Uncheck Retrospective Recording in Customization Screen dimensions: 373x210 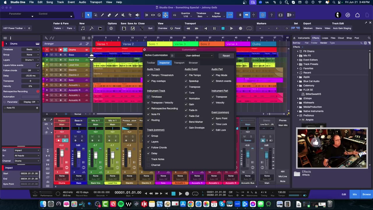pyautogui.click(x=148, y=108)
